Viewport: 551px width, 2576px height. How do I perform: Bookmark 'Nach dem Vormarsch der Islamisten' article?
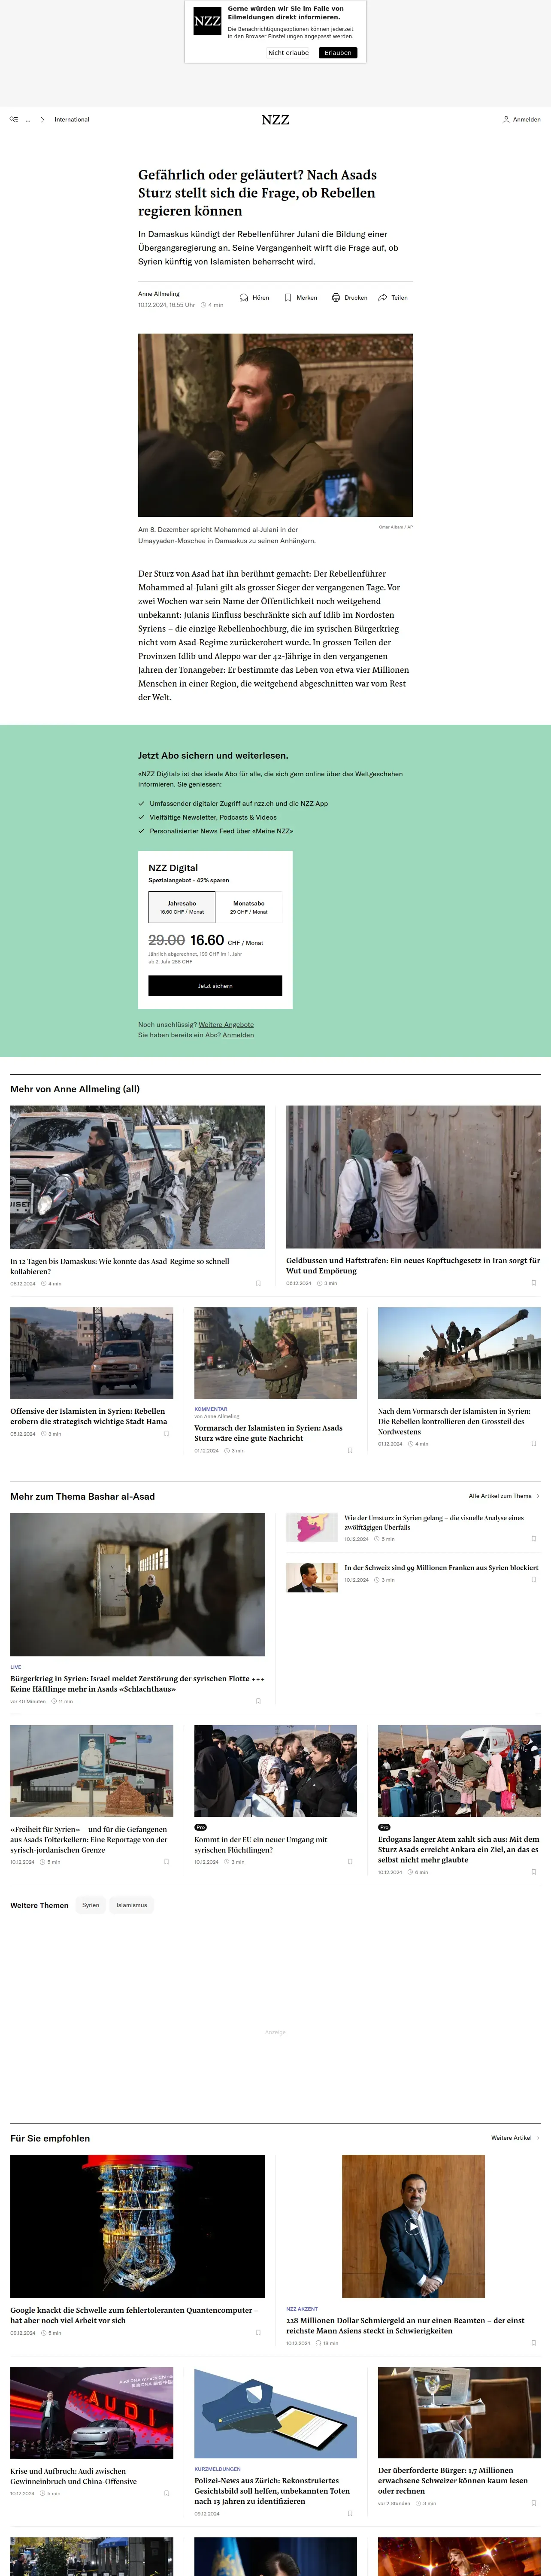pos(533,1443)
